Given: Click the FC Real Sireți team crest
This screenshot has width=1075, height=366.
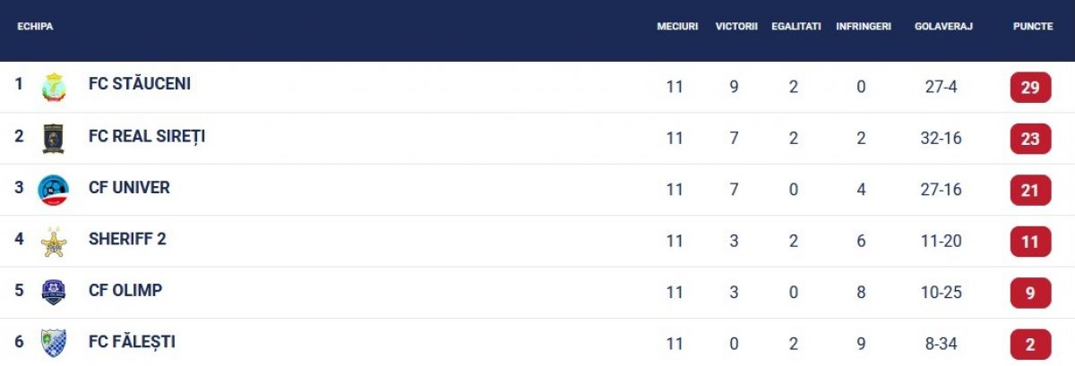Looking at the screenshot, I should pos(54,138).
